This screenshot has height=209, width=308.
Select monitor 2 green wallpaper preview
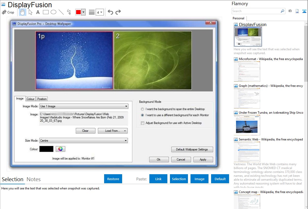coord(153,60)
